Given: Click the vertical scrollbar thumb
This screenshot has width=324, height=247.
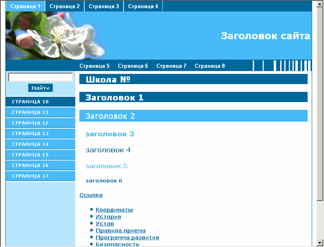Looking at the screenshot, I should point(319,104).
